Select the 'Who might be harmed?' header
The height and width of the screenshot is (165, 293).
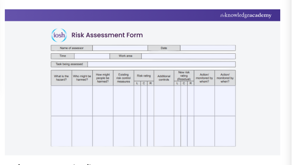coord(82,78)
